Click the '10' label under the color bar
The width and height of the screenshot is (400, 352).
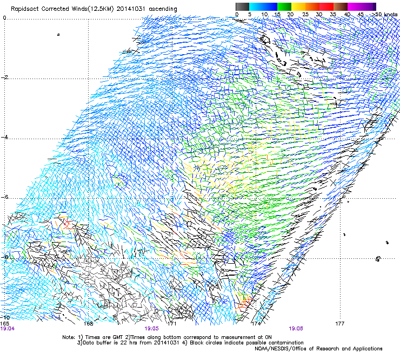tap(264, 15)
